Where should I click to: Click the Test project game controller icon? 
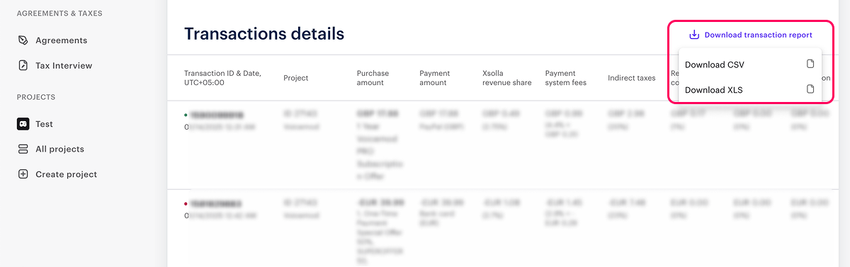[x=23, y=124]
